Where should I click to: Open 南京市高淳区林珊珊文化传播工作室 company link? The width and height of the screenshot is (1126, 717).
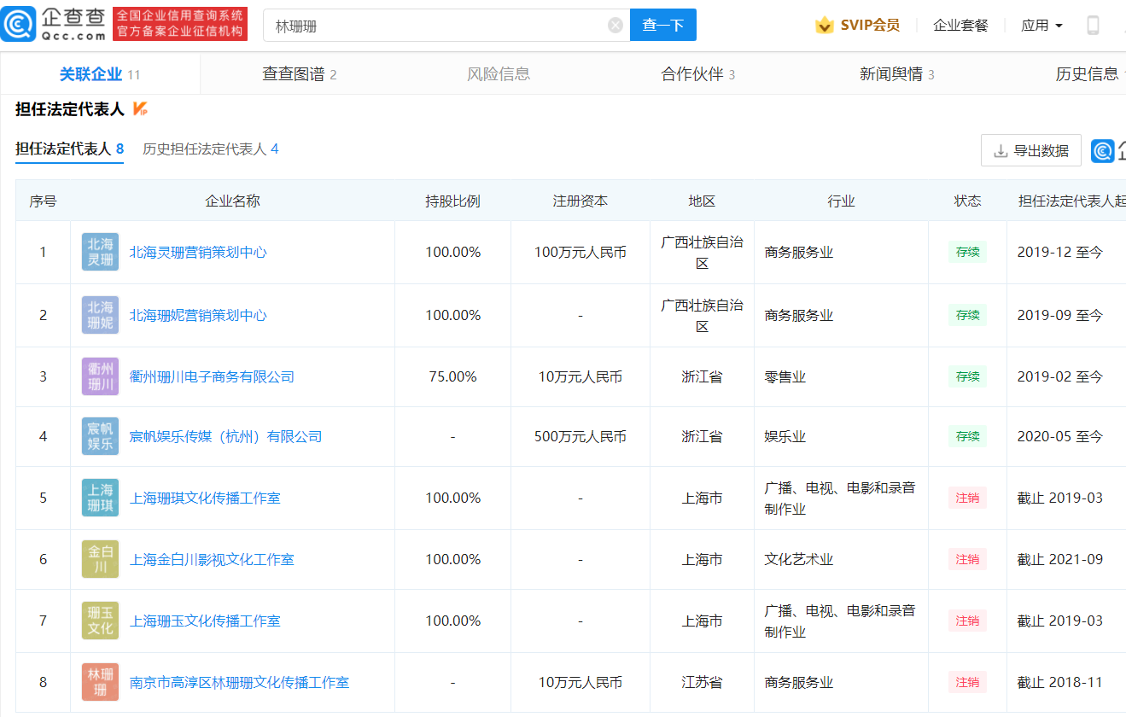click(x=239, y=683)
